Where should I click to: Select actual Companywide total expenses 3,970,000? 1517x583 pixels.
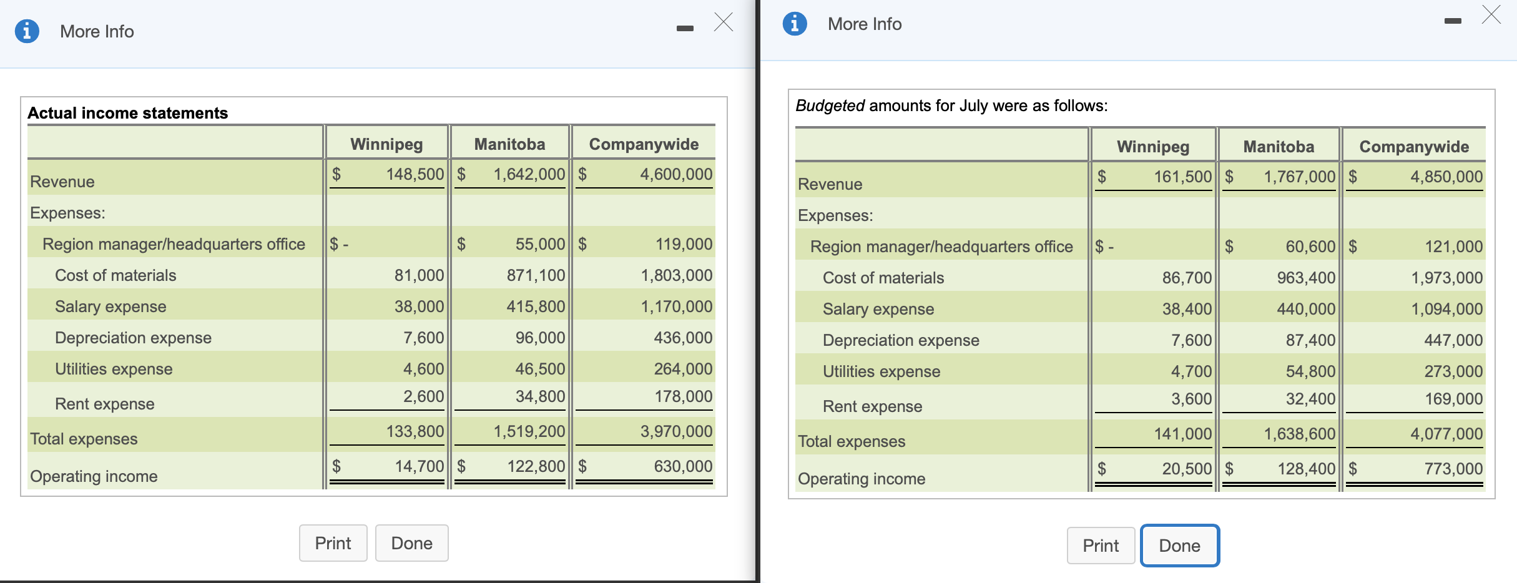click(676, 431)
